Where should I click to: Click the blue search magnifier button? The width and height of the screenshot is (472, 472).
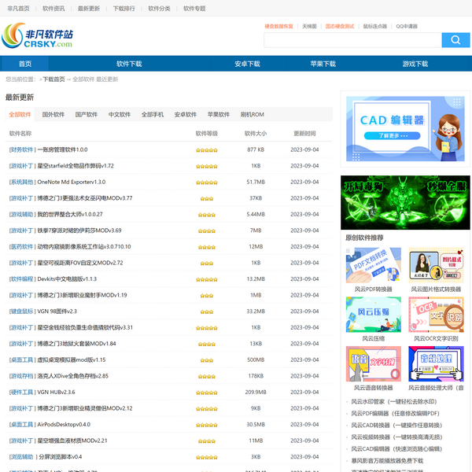(455, 40)
